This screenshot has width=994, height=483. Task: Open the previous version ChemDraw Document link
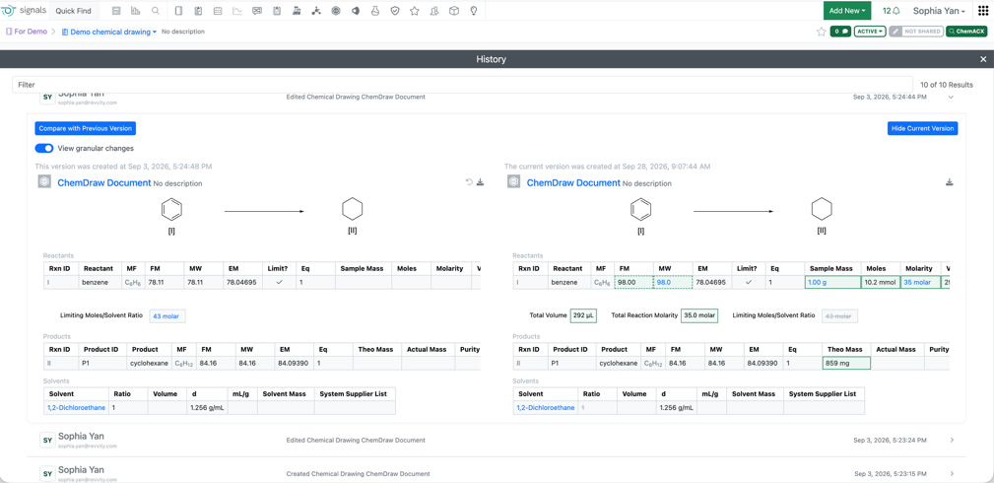pyautogui.click(x=104, y=182)
